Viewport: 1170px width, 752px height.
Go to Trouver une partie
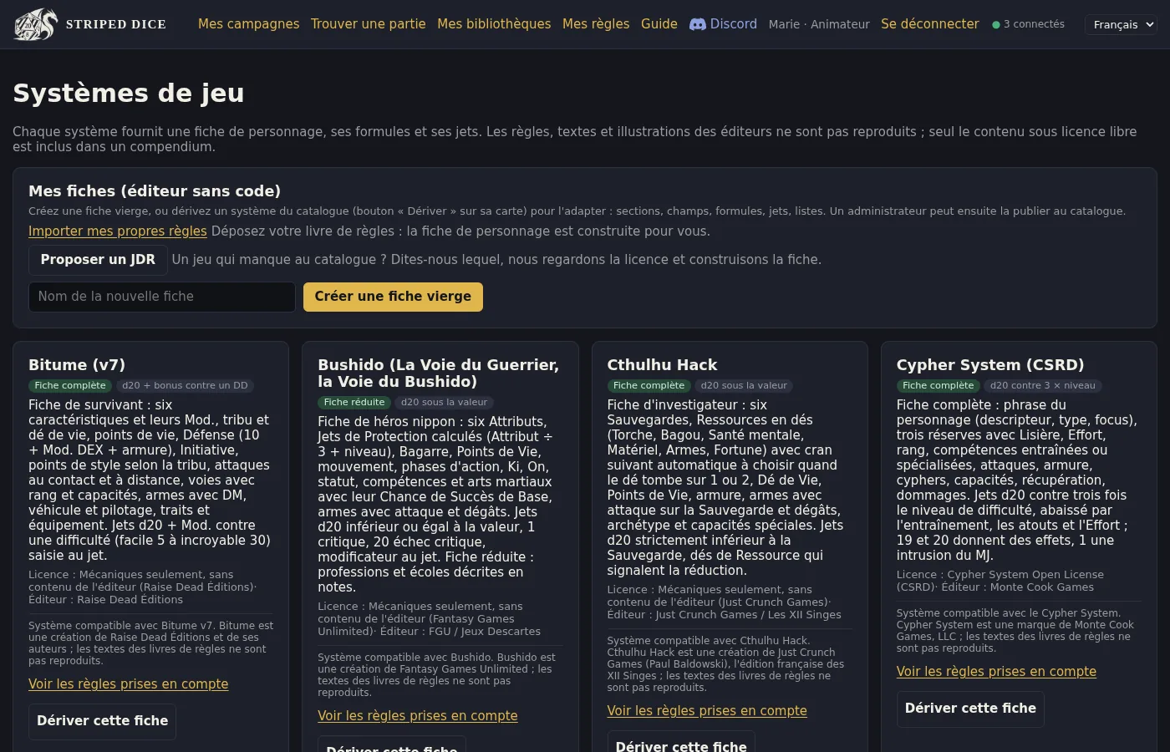coord(368,24)
